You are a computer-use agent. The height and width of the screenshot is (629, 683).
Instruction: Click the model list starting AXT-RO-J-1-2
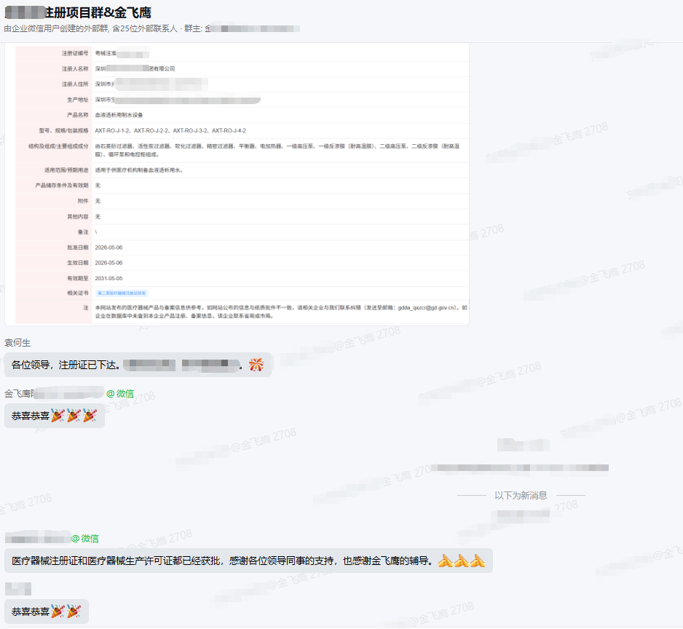click(170, 131)
